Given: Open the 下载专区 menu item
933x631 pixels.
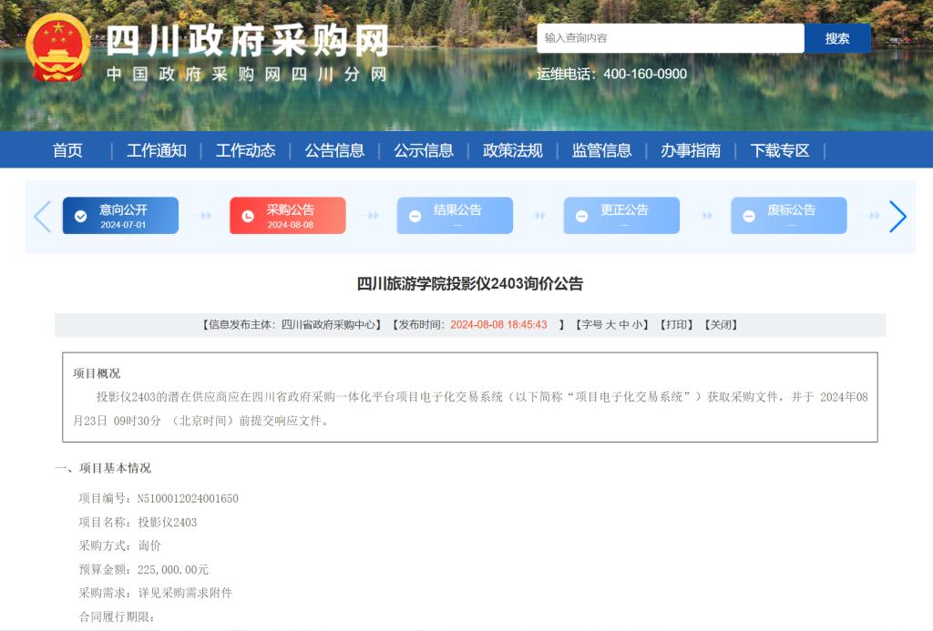Looking at the screenshot, I should [x=780, y=150].
